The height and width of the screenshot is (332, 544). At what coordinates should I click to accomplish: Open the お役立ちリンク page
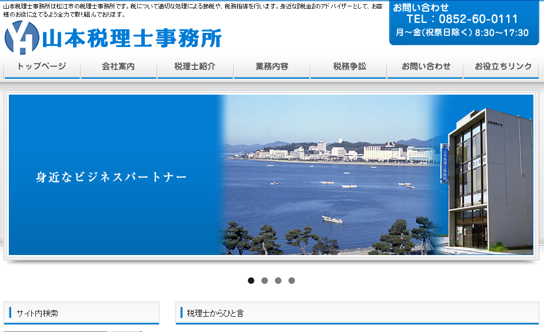click(502, 67)
